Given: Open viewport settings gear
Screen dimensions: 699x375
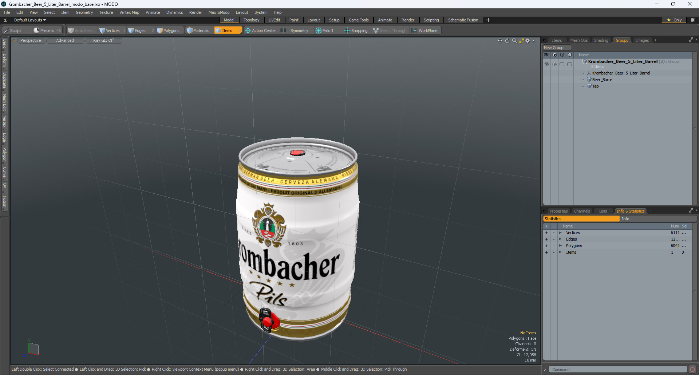Looking at the screenshot, I should pos(528,41).
